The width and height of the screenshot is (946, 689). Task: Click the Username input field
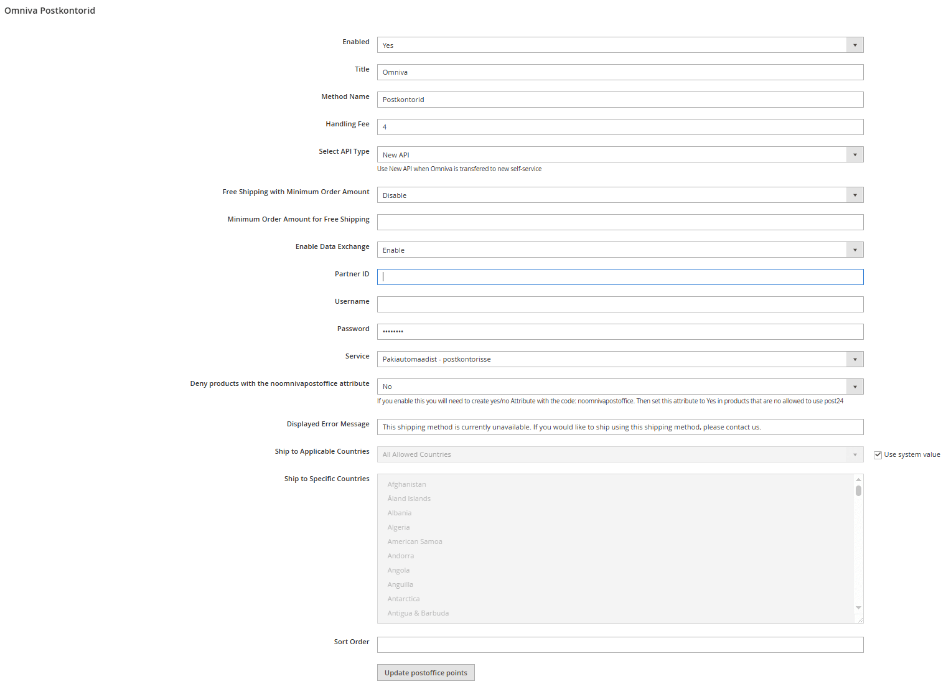click(620, 304)
